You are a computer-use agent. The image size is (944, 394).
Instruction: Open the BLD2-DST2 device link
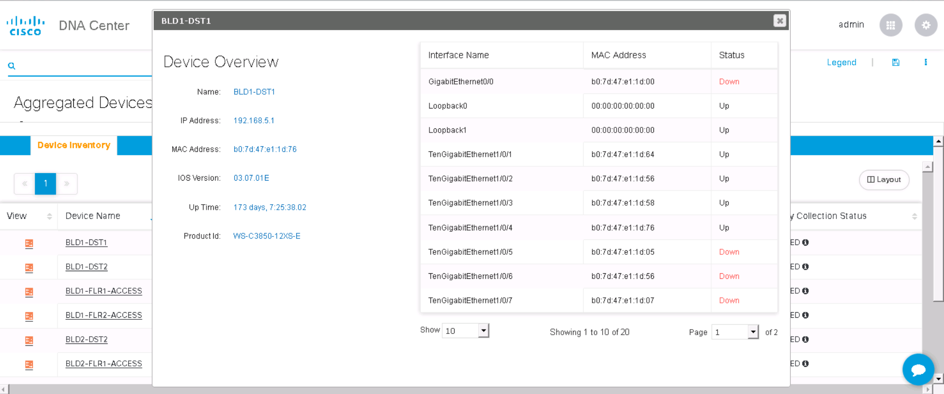coord(86,339)
